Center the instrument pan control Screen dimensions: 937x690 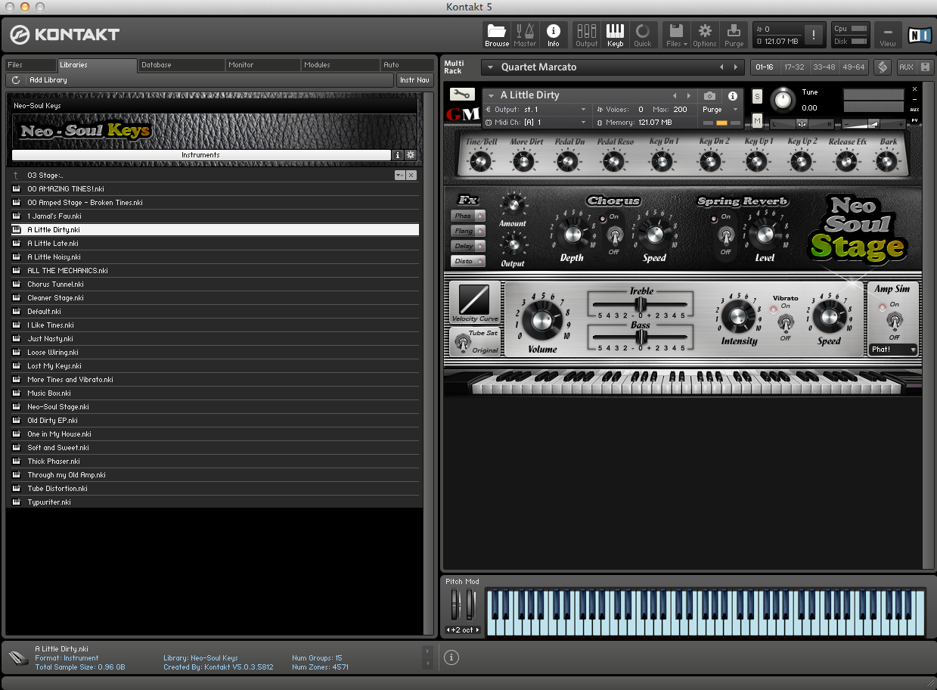[802, 123]
